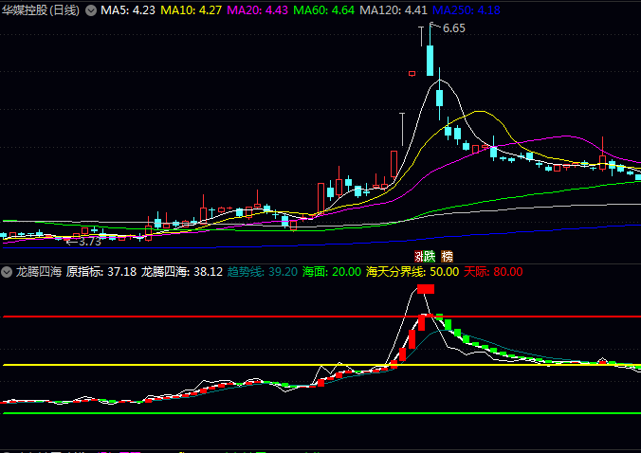Viewport: 641px width, 453px height.
Task: Select the 龙腾四海 indicator name label
Action: click(38, 272)
